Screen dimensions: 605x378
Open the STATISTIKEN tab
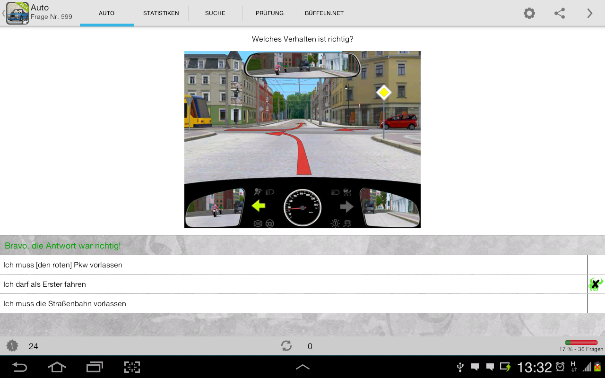pos(161,13)
